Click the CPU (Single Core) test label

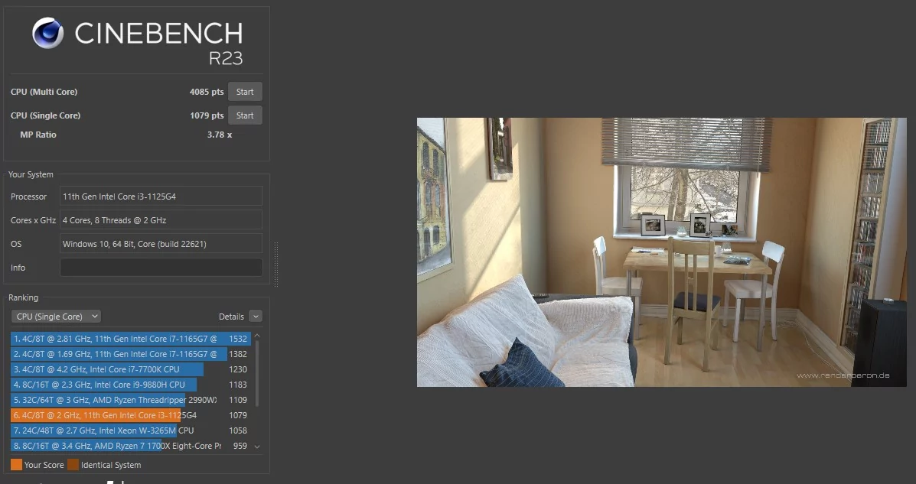(46, 115)
